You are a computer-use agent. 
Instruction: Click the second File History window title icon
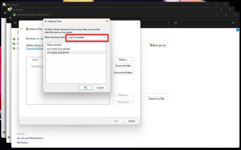[x=9, y=10]
